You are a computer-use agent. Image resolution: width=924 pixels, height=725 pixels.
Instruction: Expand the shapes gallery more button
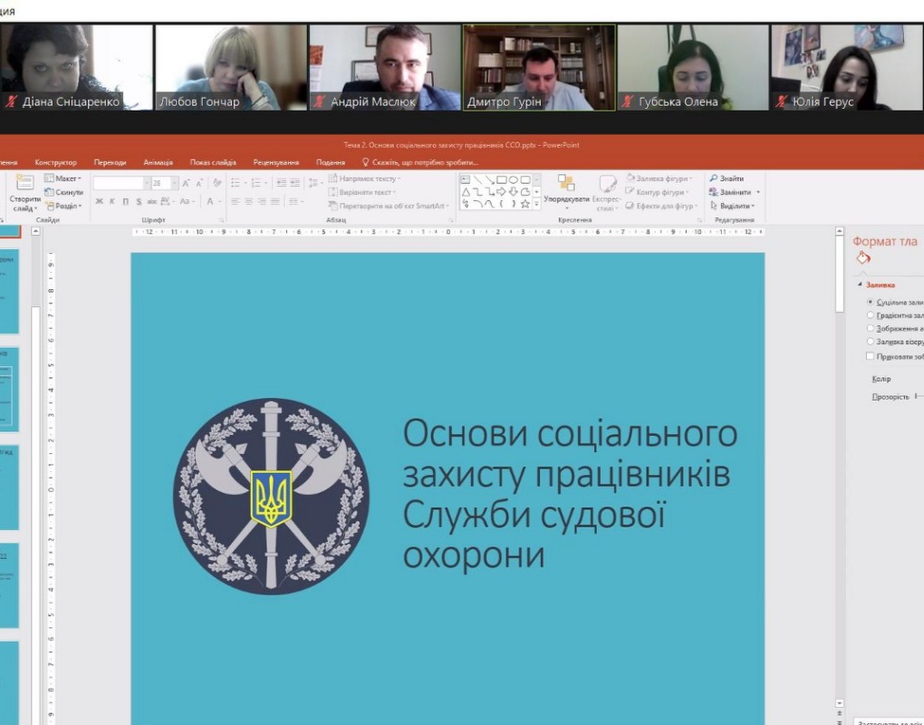tap(537, 204)
